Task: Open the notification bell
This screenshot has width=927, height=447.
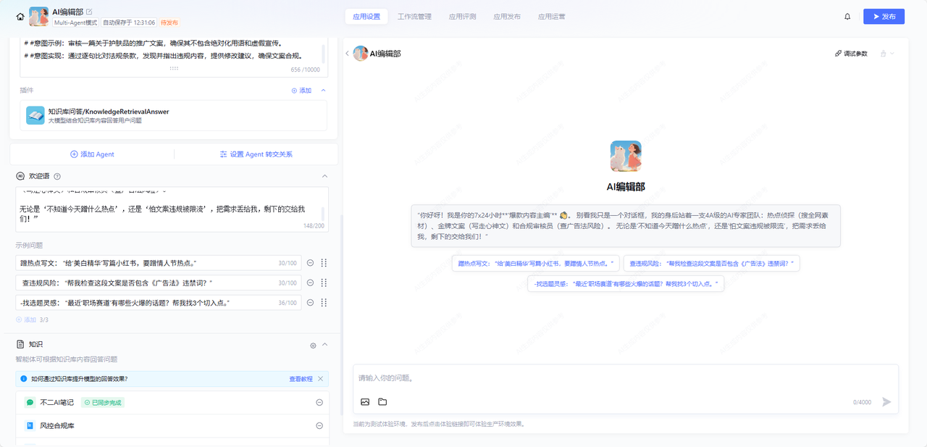Action: pos(847,17)
